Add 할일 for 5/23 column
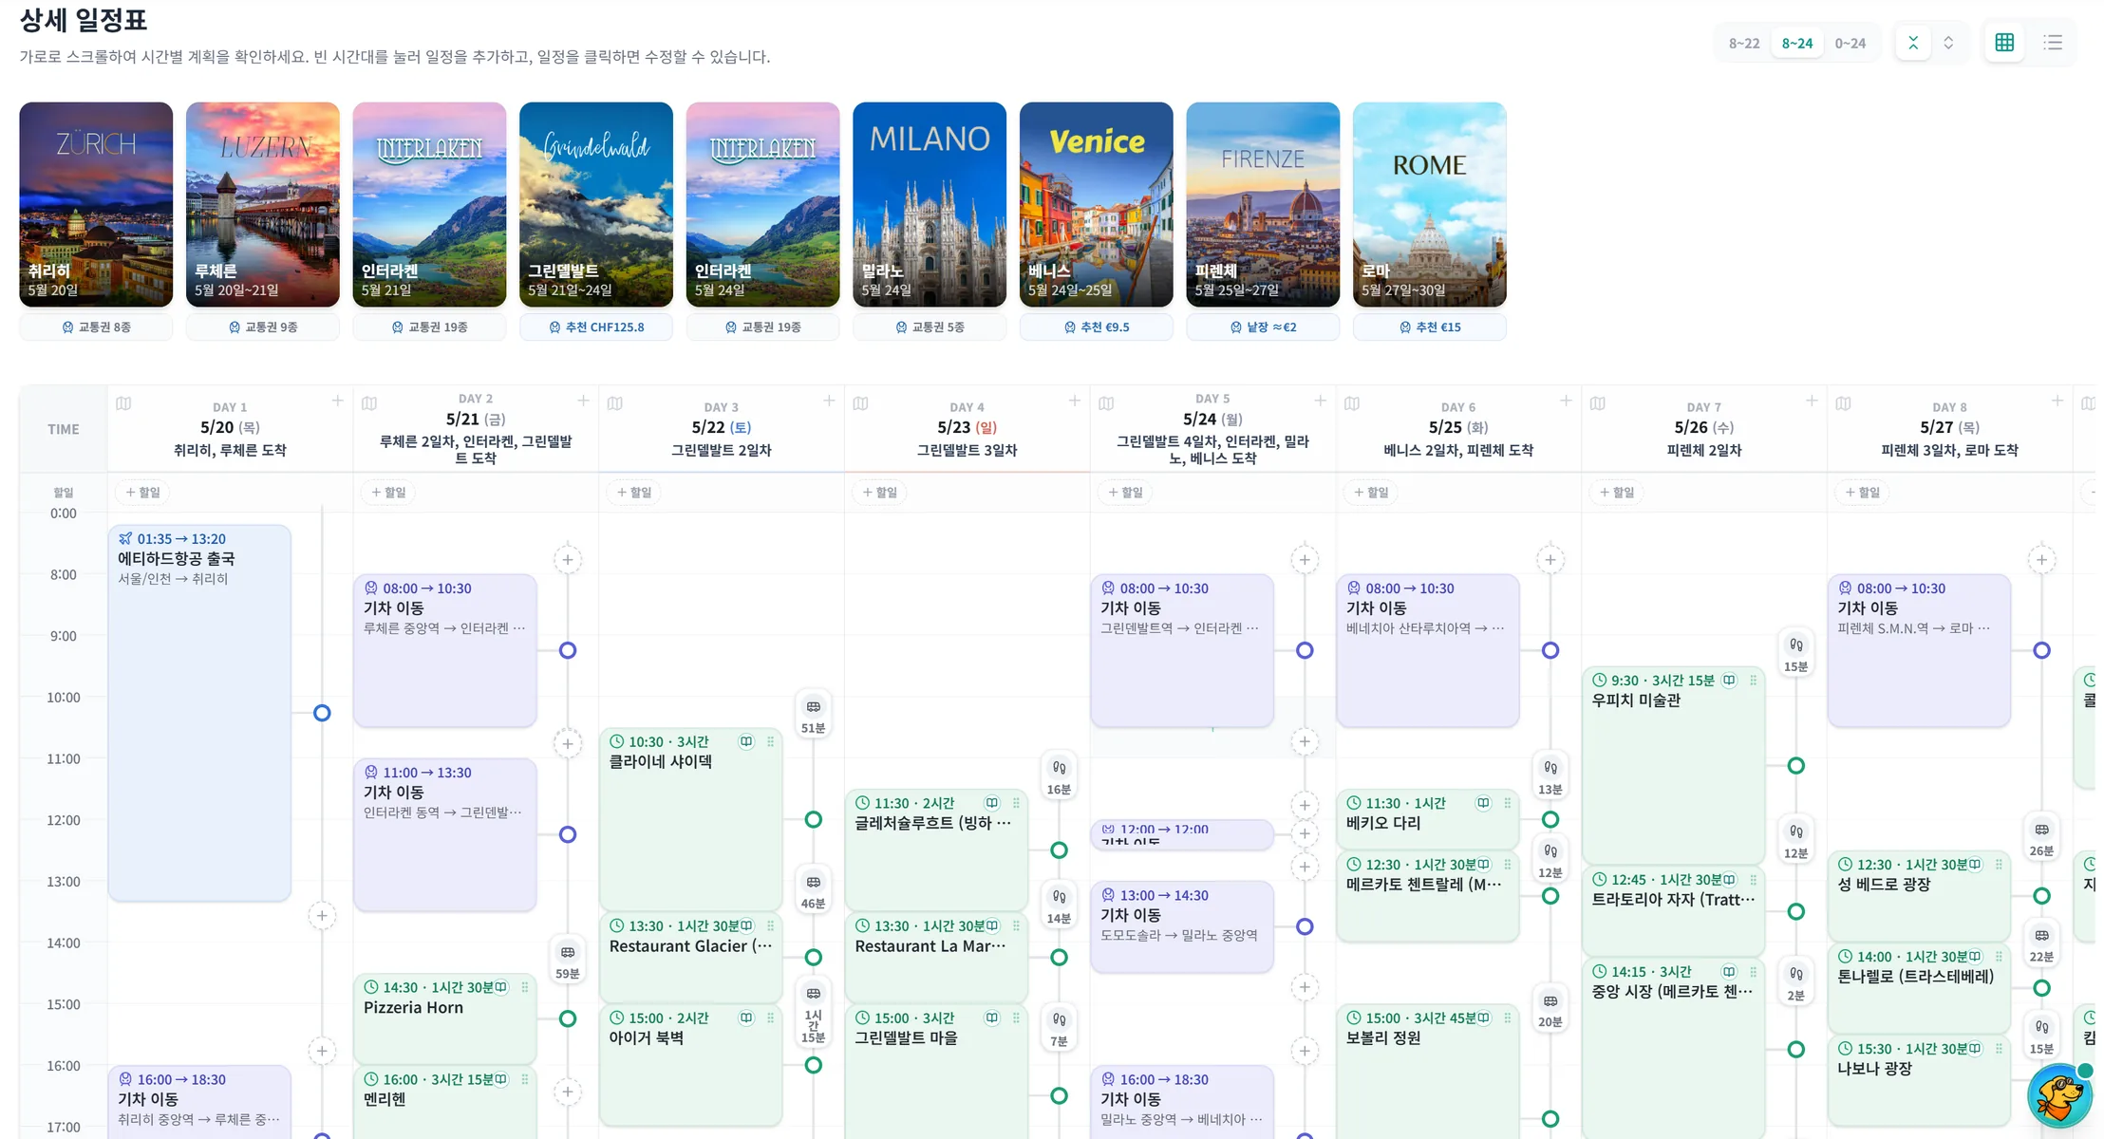This screenshot has width=2104, height=1139. 879,493
